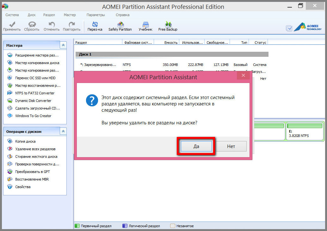Viewport: 327px width, 231px height.
Task: Click the 222.87MB used space value
Action: click(x=196, y=65)
